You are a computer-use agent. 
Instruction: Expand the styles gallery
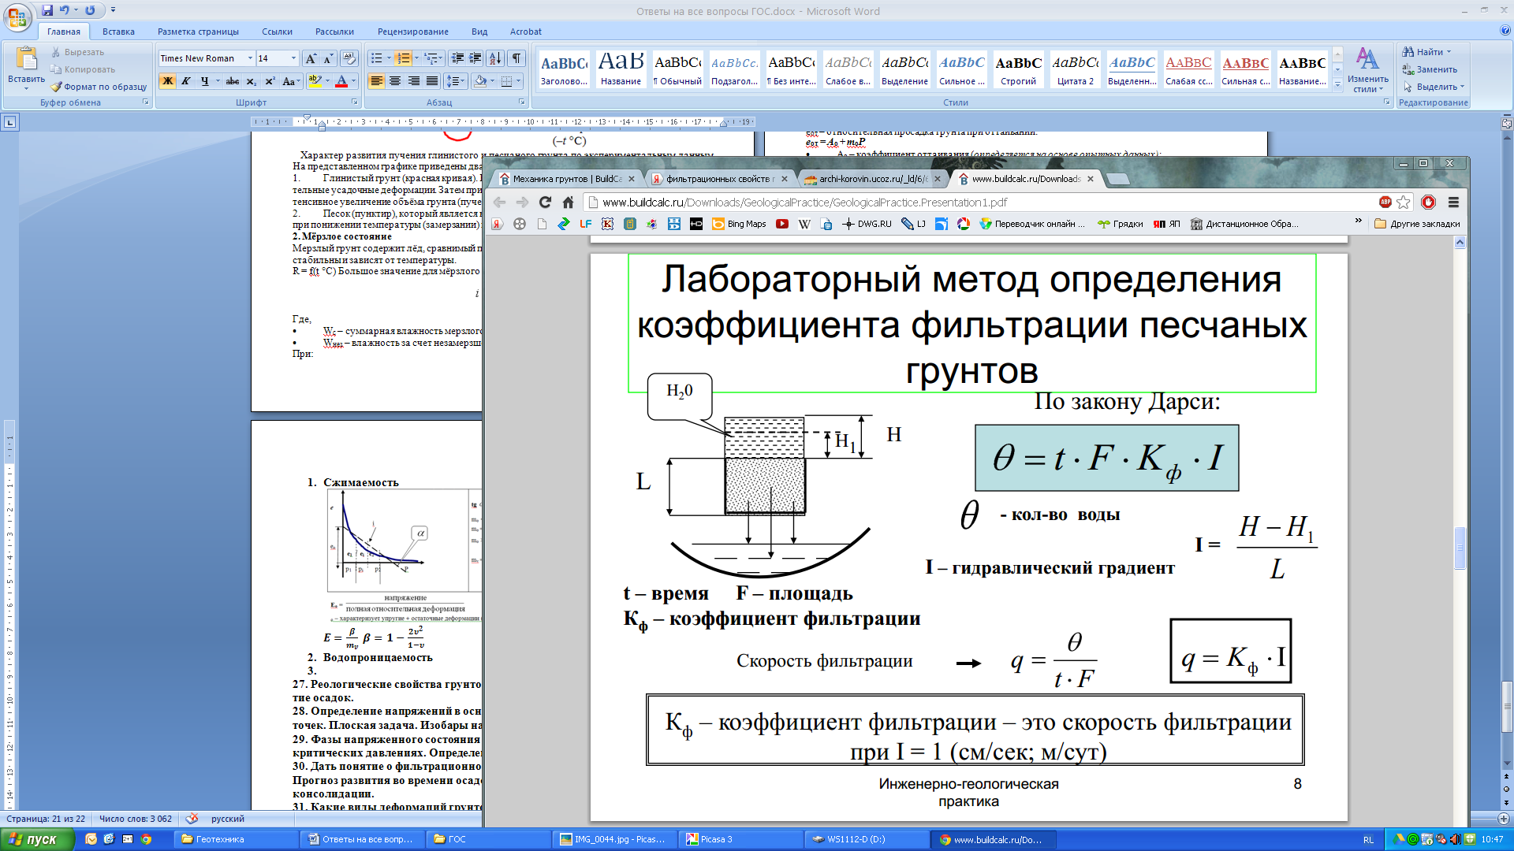coord(1337,86)
